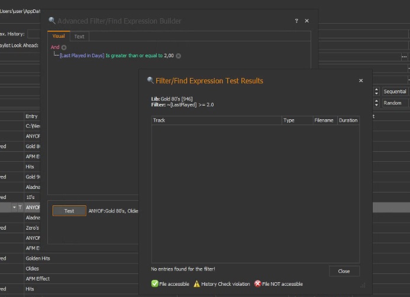This screenshot has height=297, width=410.
Task: Click the red File NOT accessible icon
Action: coord(257,284)
